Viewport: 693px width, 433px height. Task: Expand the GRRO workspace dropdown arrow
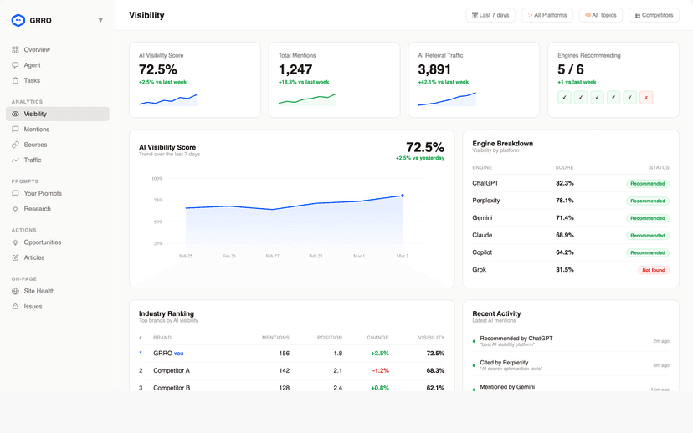click(100, 20)
